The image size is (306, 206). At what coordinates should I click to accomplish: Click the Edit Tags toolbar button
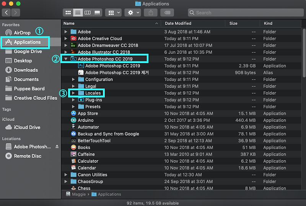coord(167,13)
